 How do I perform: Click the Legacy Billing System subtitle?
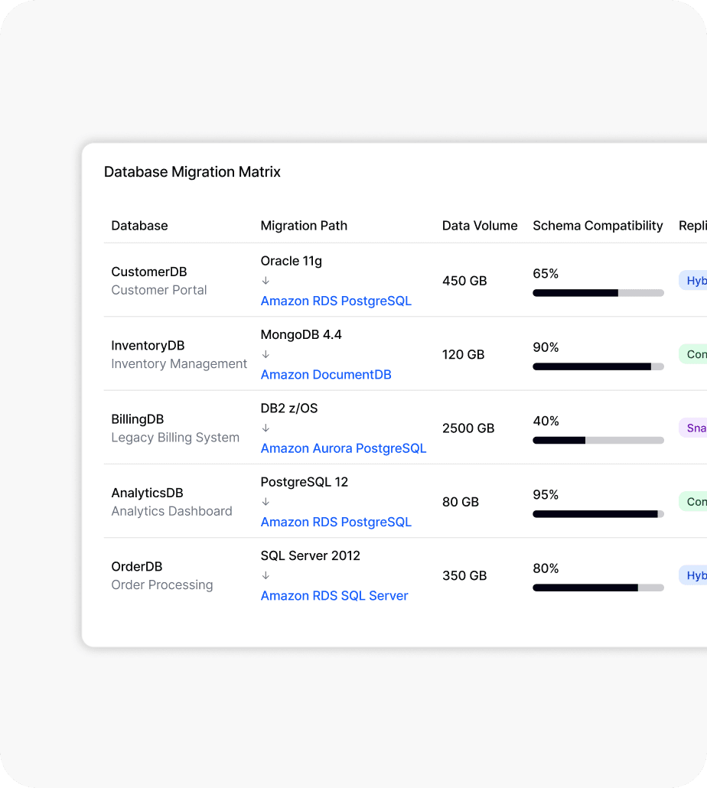coord(175,437)
